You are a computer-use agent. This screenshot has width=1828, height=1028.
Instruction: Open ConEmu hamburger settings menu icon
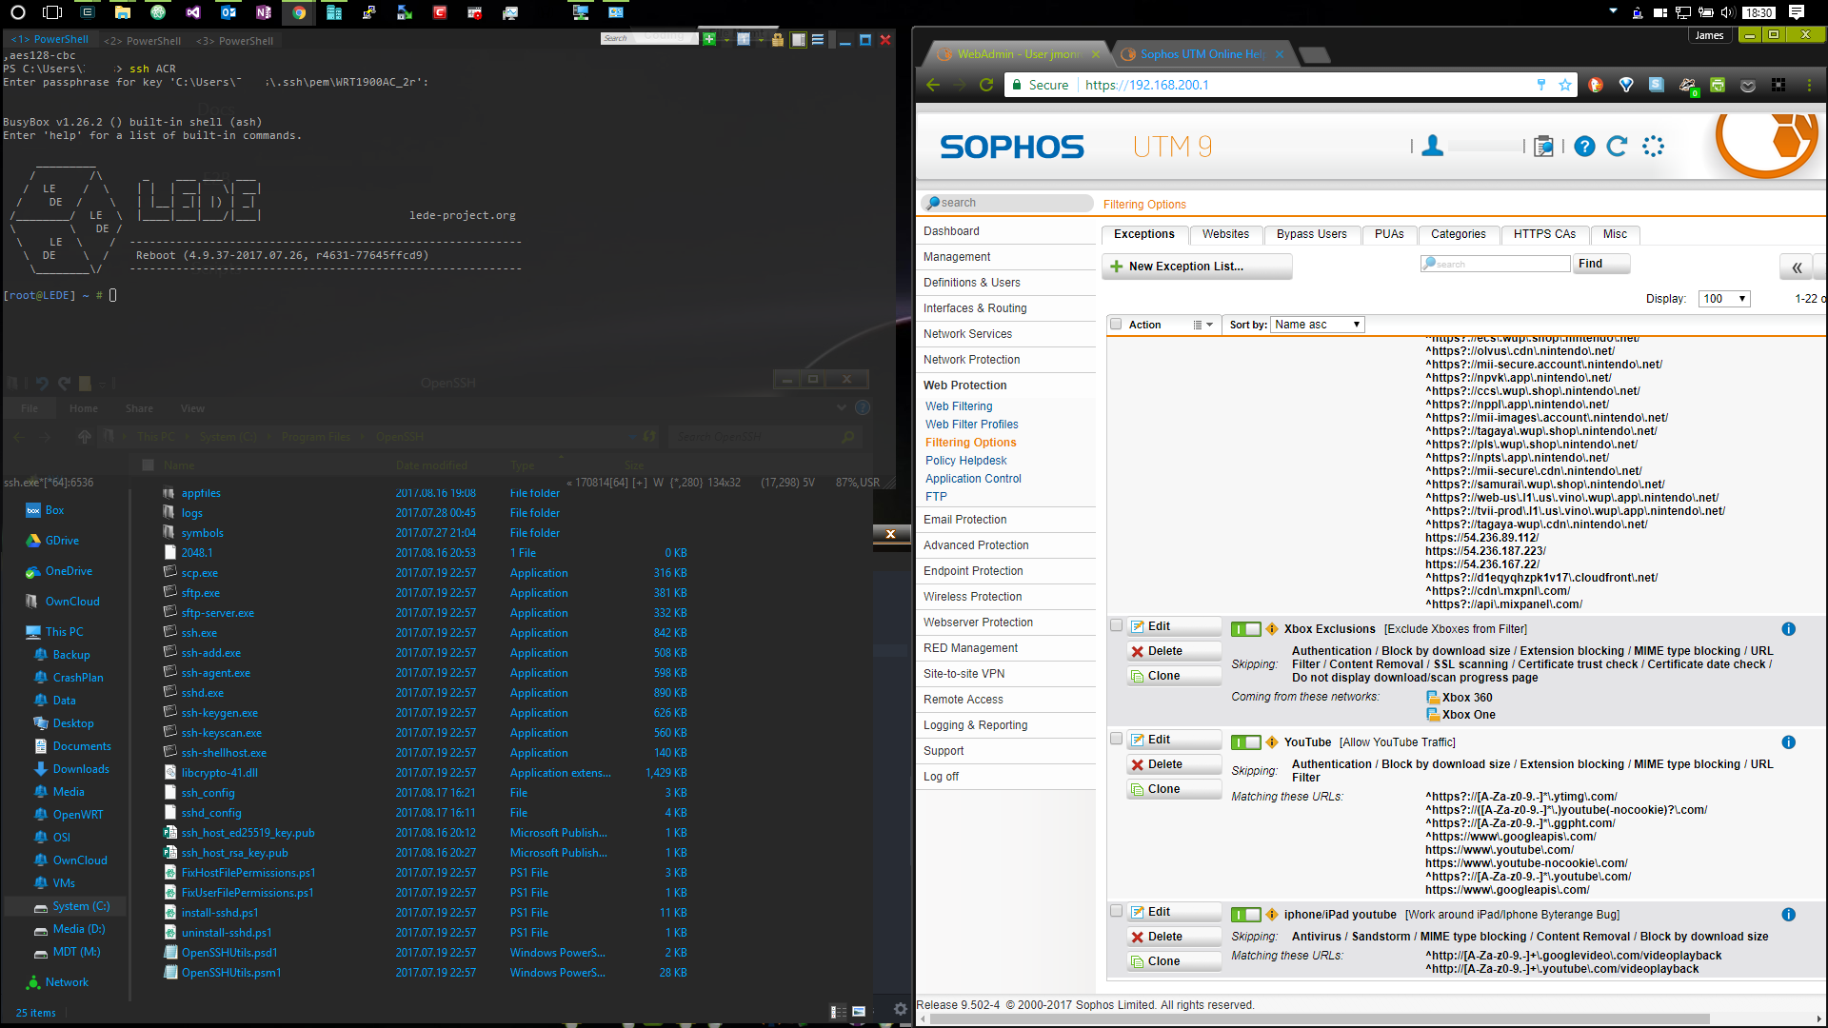tap(817, 39)
